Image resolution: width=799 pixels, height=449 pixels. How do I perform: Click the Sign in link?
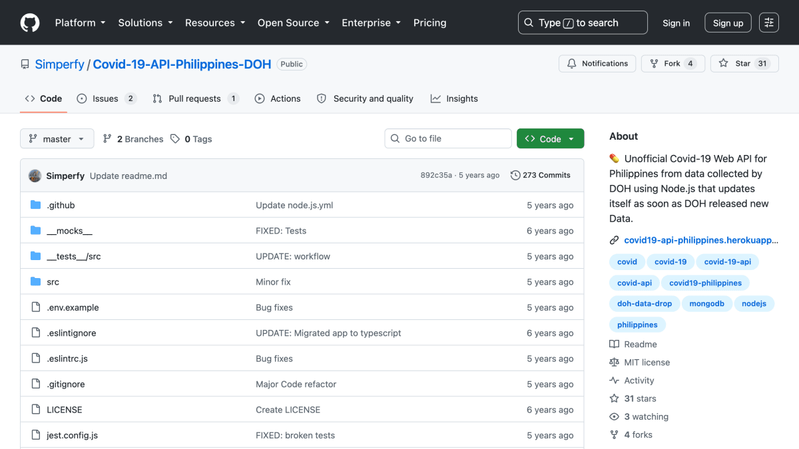tap(676, 23)
